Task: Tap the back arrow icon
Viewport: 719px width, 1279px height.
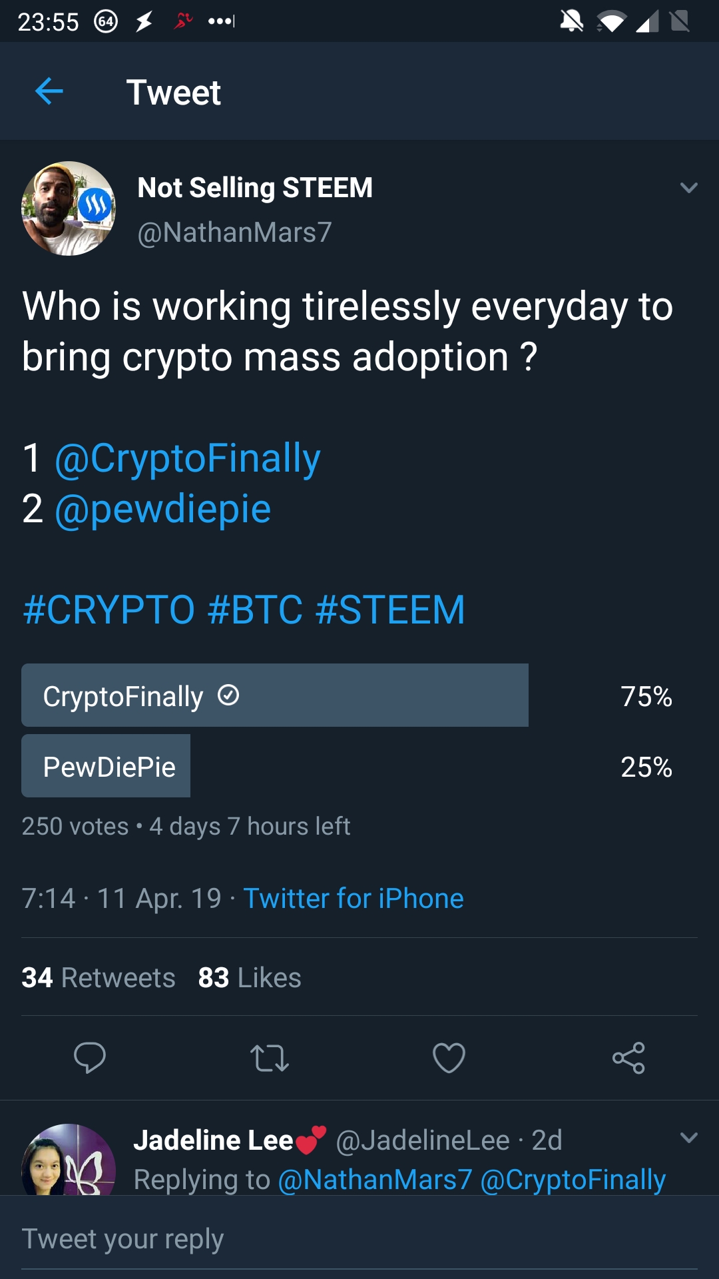Action: coord(49,91)
